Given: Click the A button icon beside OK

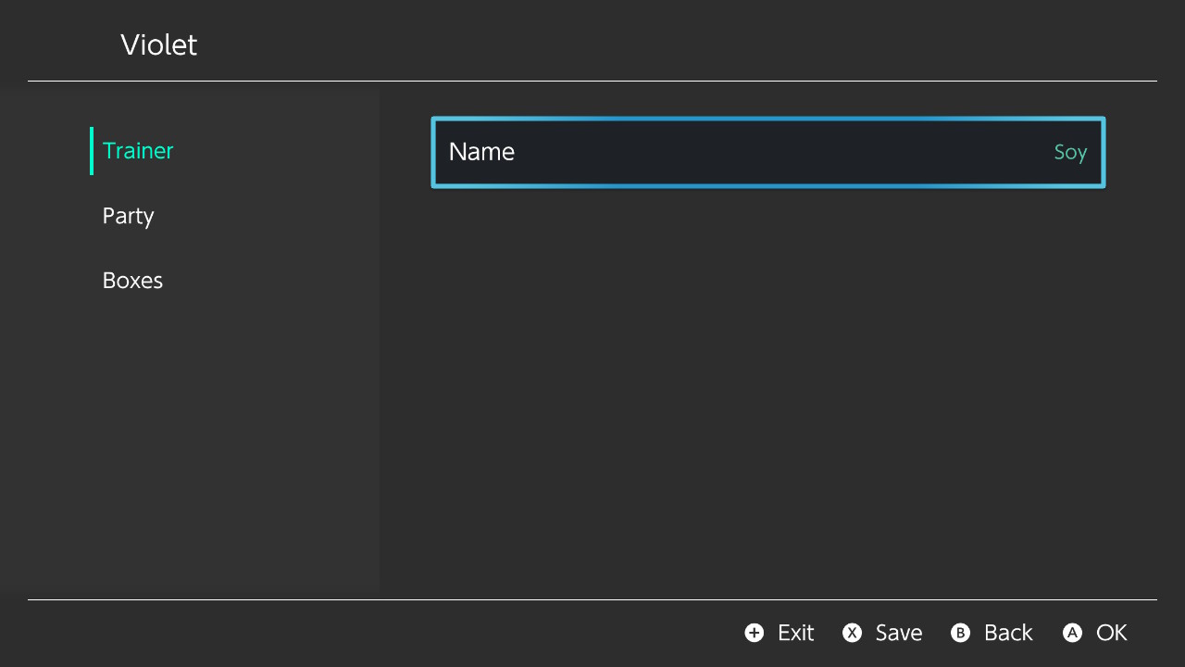Looking at the screenshot, I should (x=1073, y=633).
